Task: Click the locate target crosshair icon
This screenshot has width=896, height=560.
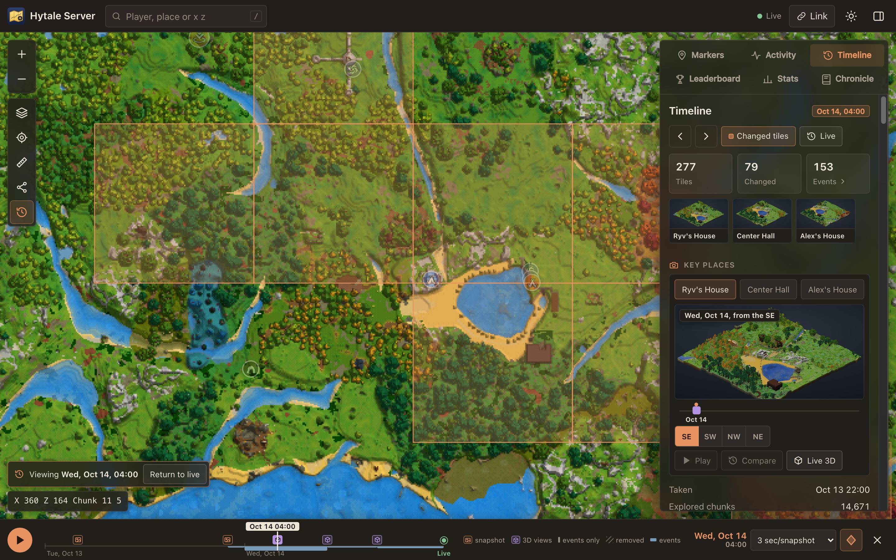Action: 22,138
